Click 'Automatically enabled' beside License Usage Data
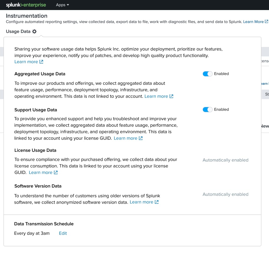The height and width of the screenshot is (264, 269). click(x=225, y=160)
